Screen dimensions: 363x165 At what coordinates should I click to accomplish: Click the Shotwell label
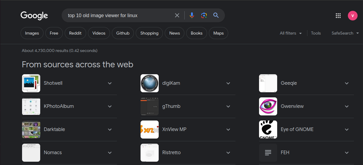point(53,83)
